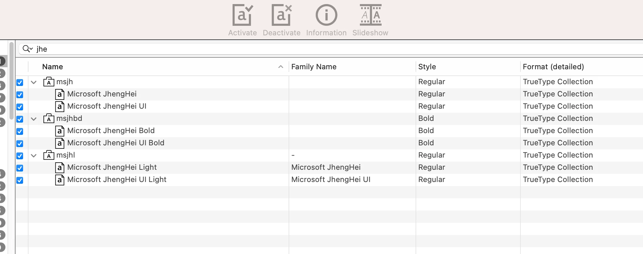643x254 pixels.
Task: Select the msjhl collection folder icon
Action: (49, 155)
